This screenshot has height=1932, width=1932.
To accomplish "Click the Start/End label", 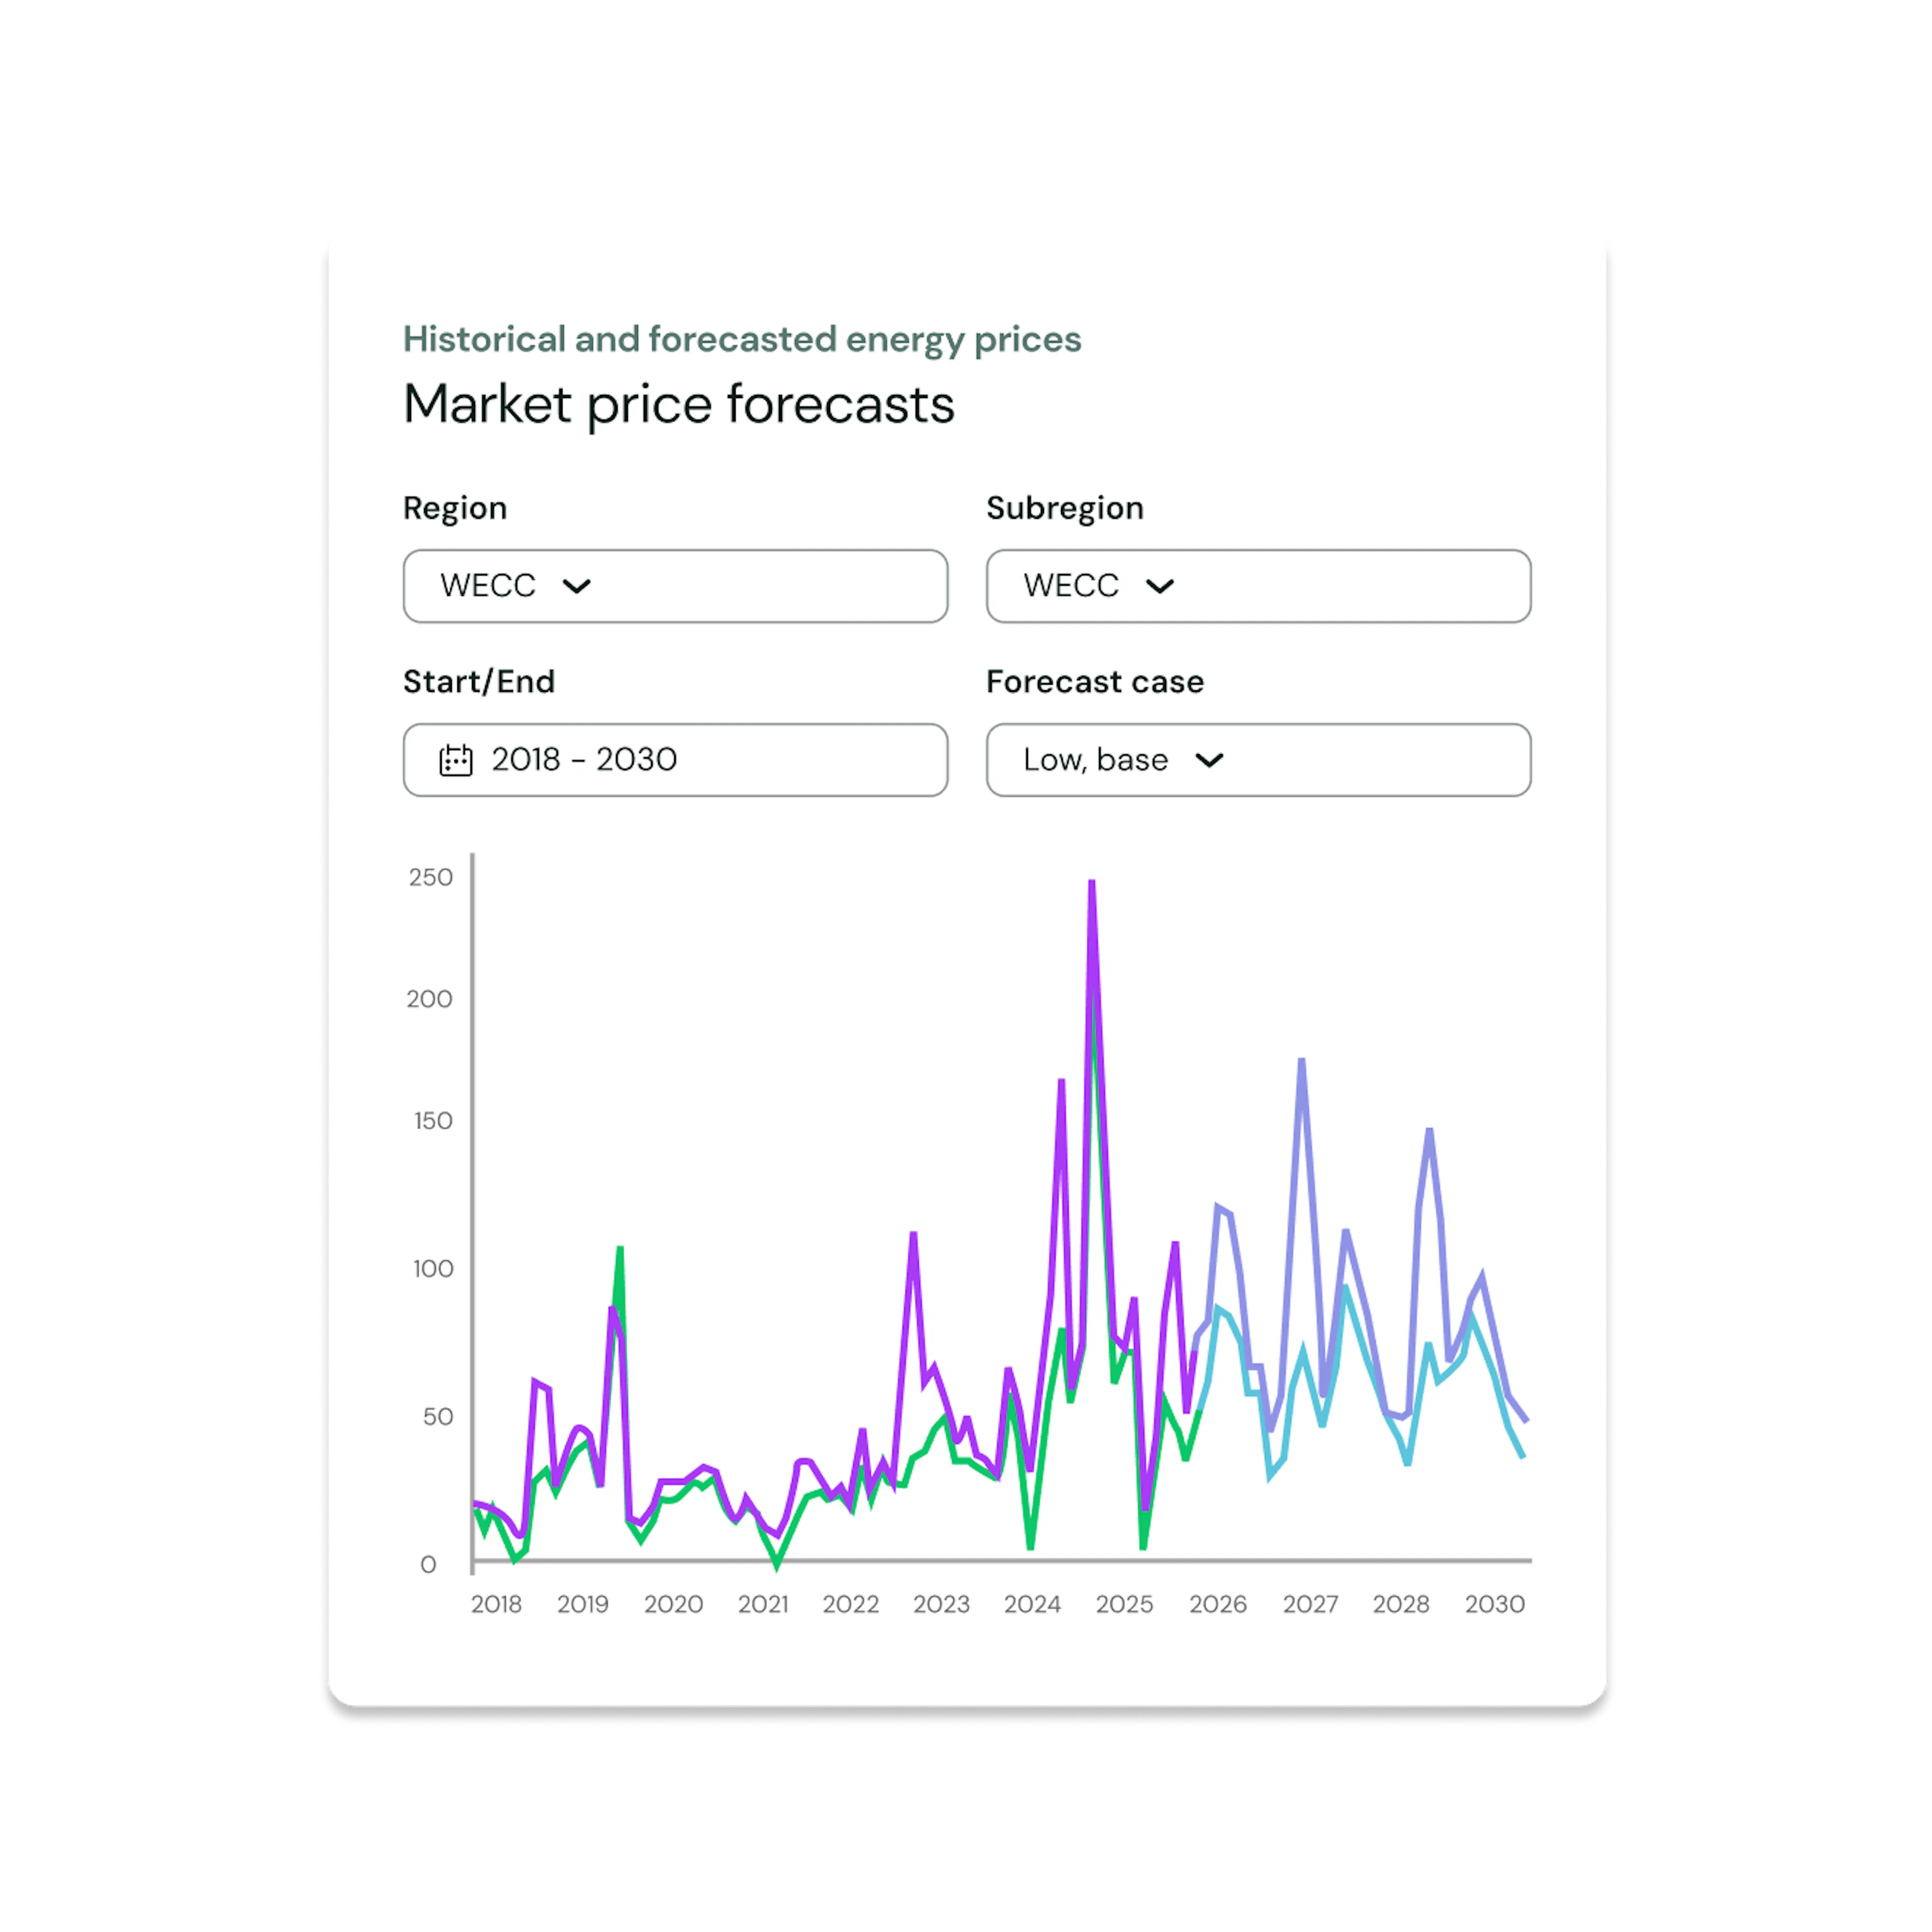I will coord(479,682).
